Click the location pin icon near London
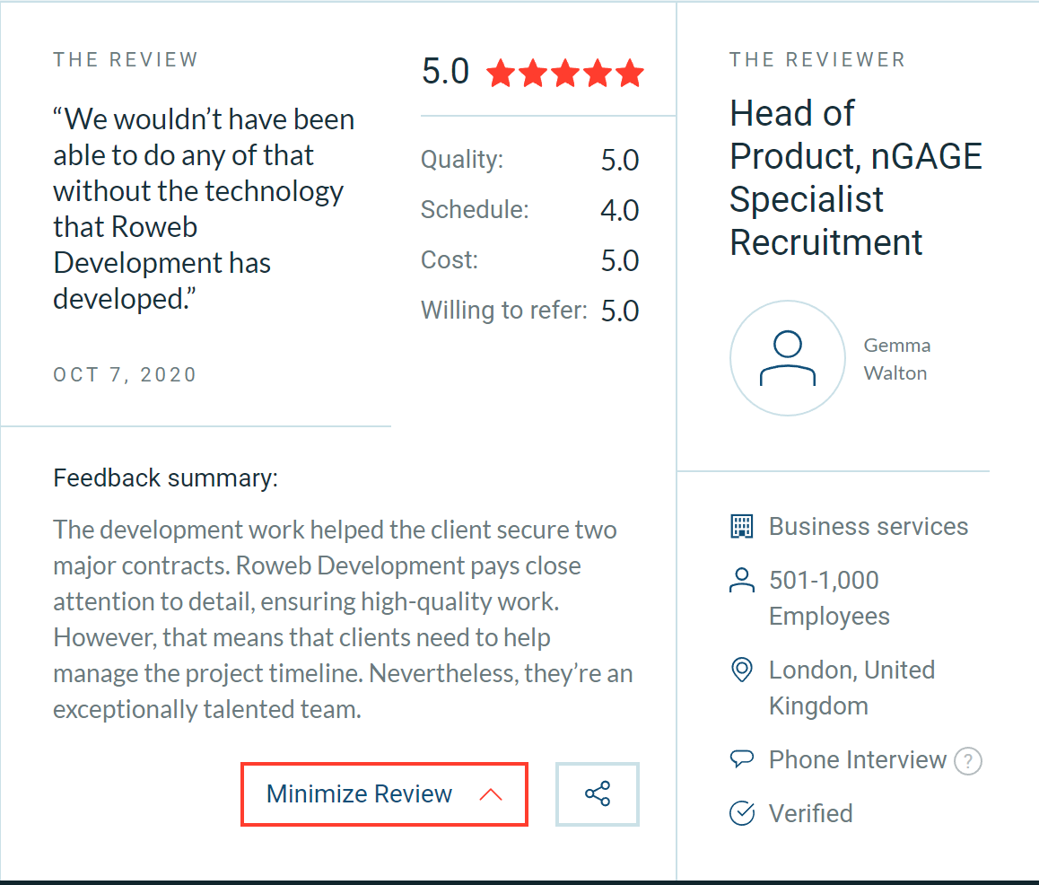The height and width of the screenshot is (885, 1039). pos(741,670)
